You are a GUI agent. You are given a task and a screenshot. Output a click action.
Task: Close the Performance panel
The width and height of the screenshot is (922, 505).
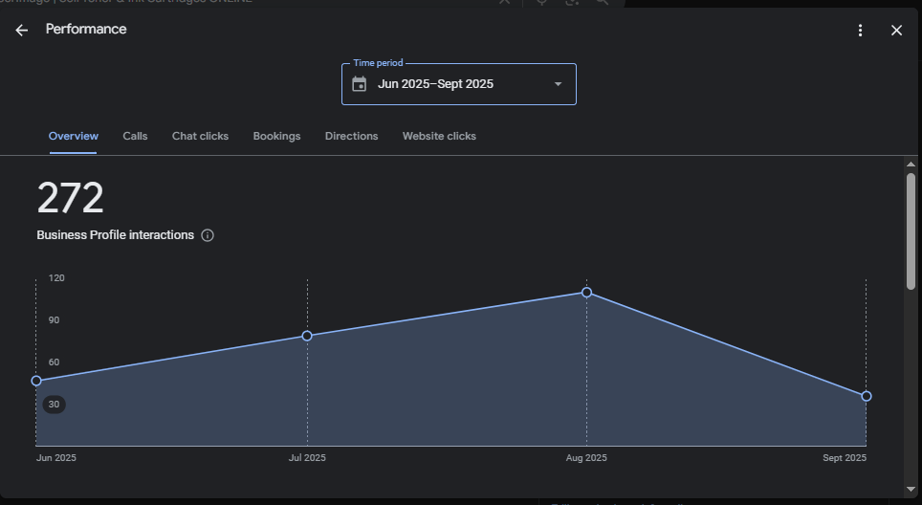tap(896, 31)
